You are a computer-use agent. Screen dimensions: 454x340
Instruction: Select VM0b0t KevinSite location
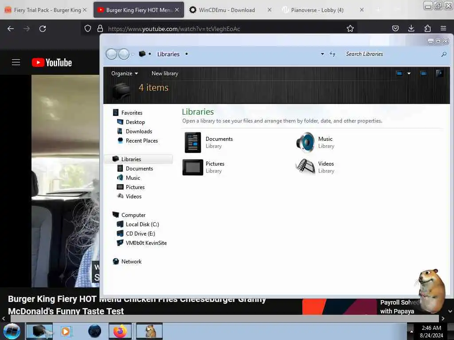pyautogui.click(x=141, y=243)
